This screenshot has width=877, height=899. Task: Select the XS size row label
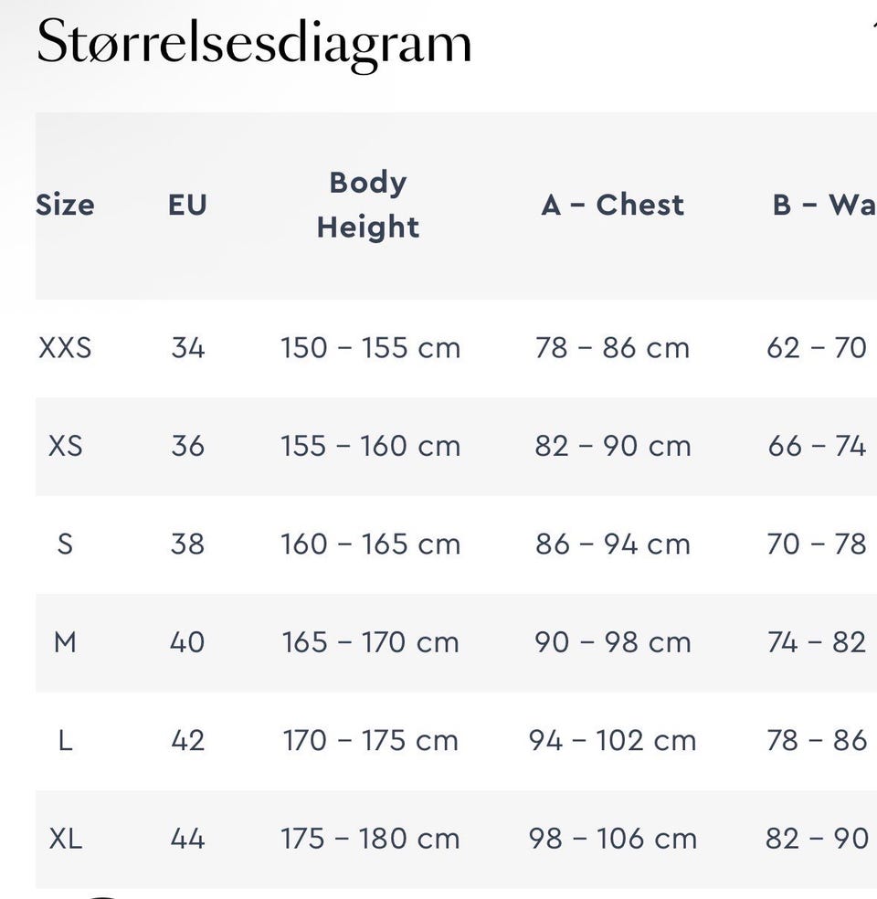pos(65,446)
